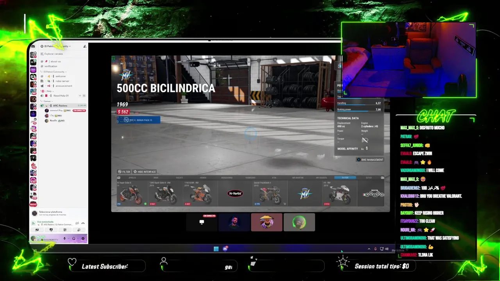Disconnect from voice with the hang-up icon
The image size is (500, 281).
(x=83, y=223)
